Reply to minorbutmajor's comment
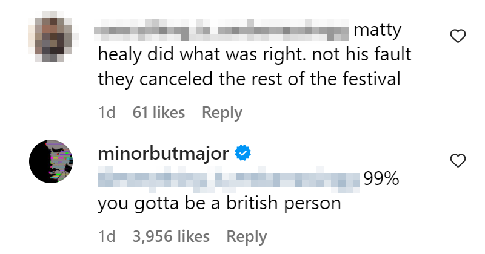The width and height of the screenshot is (485, 254). [246, 236]
